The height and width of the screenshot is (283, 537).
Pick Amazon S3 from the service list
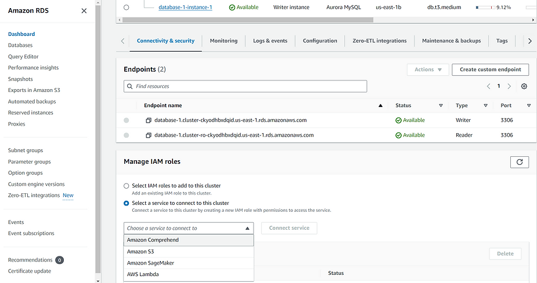[x=189, y=252]
